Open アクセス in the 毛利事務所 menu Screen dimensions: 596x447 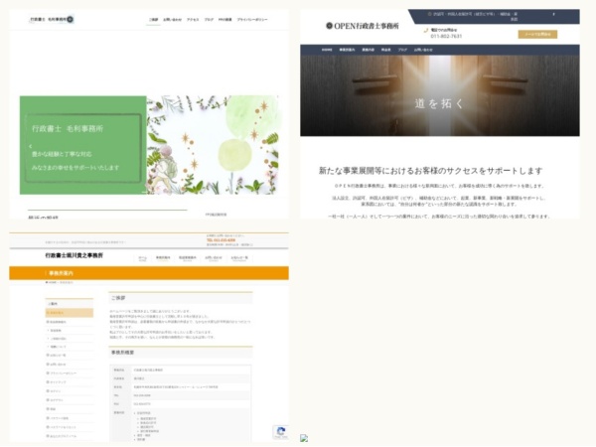click(193, 20)
